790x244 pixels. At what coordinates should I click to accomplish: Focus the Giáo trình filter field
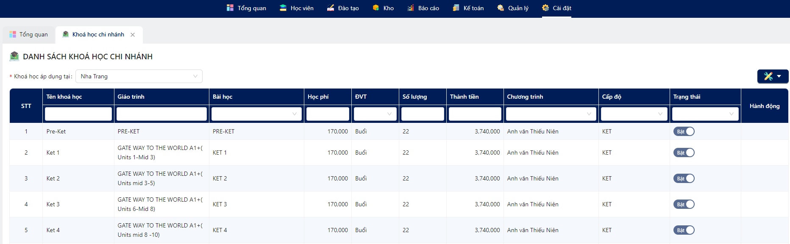(x=161, y=114)
